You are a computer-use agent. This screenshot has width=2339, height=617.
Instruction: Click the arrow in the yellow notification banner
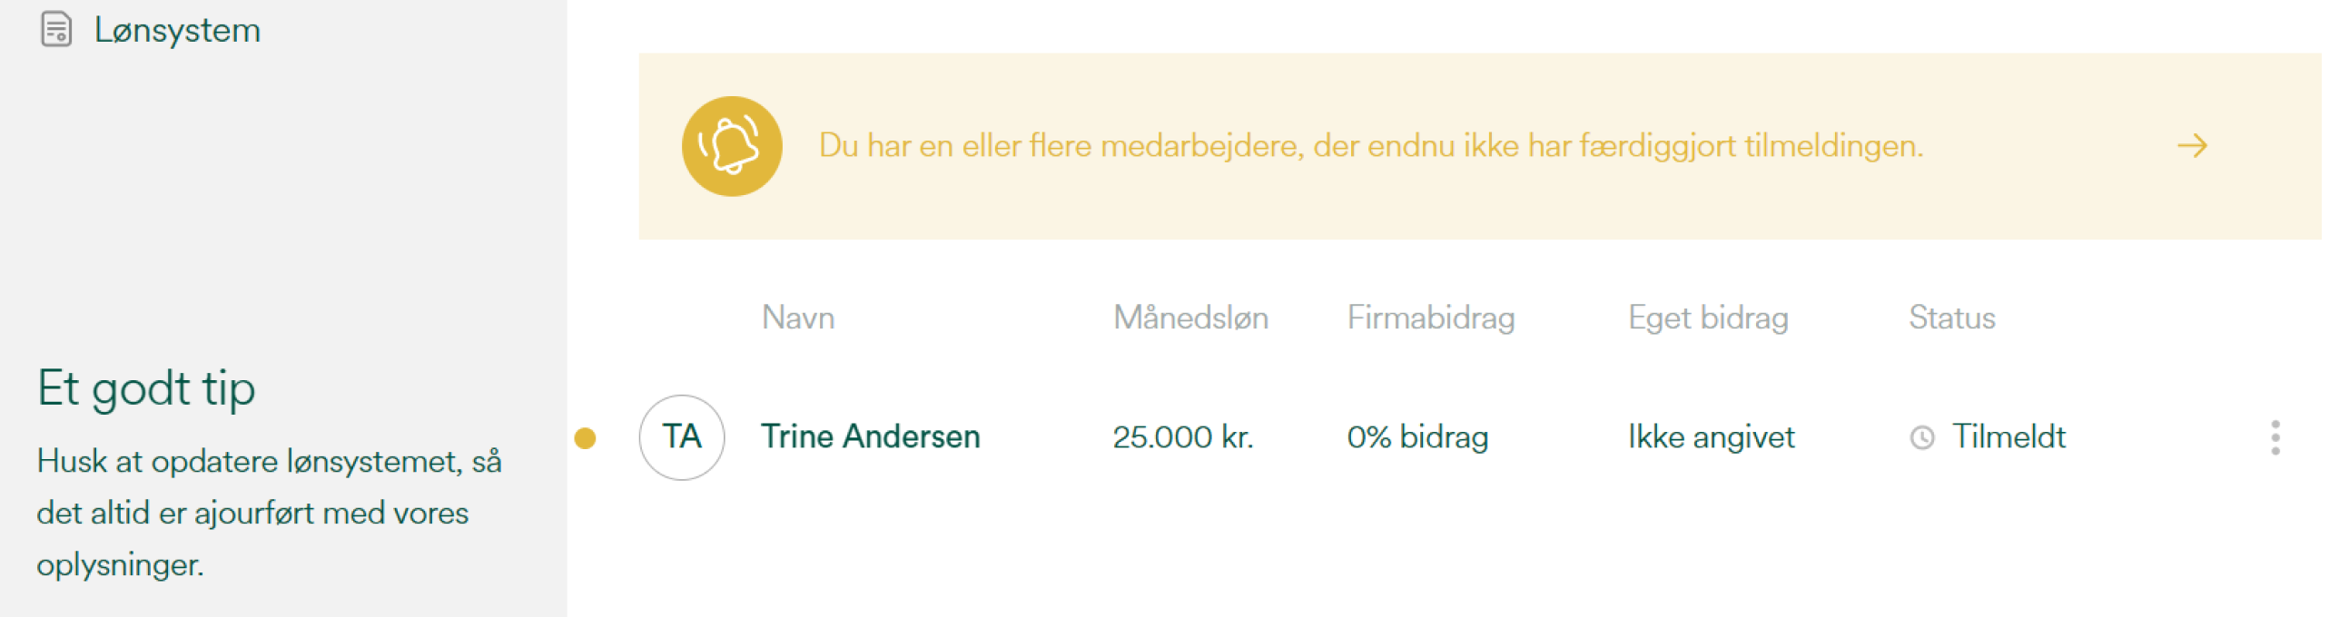(2192, 146)
